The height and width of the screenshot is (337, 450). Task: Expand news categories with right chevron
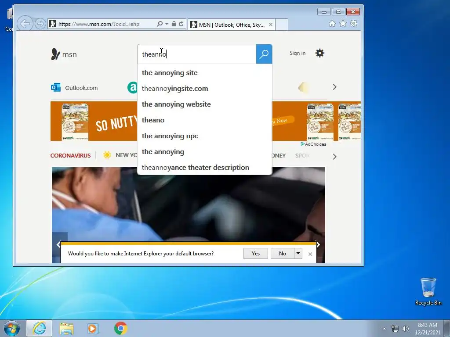(334, 157)
